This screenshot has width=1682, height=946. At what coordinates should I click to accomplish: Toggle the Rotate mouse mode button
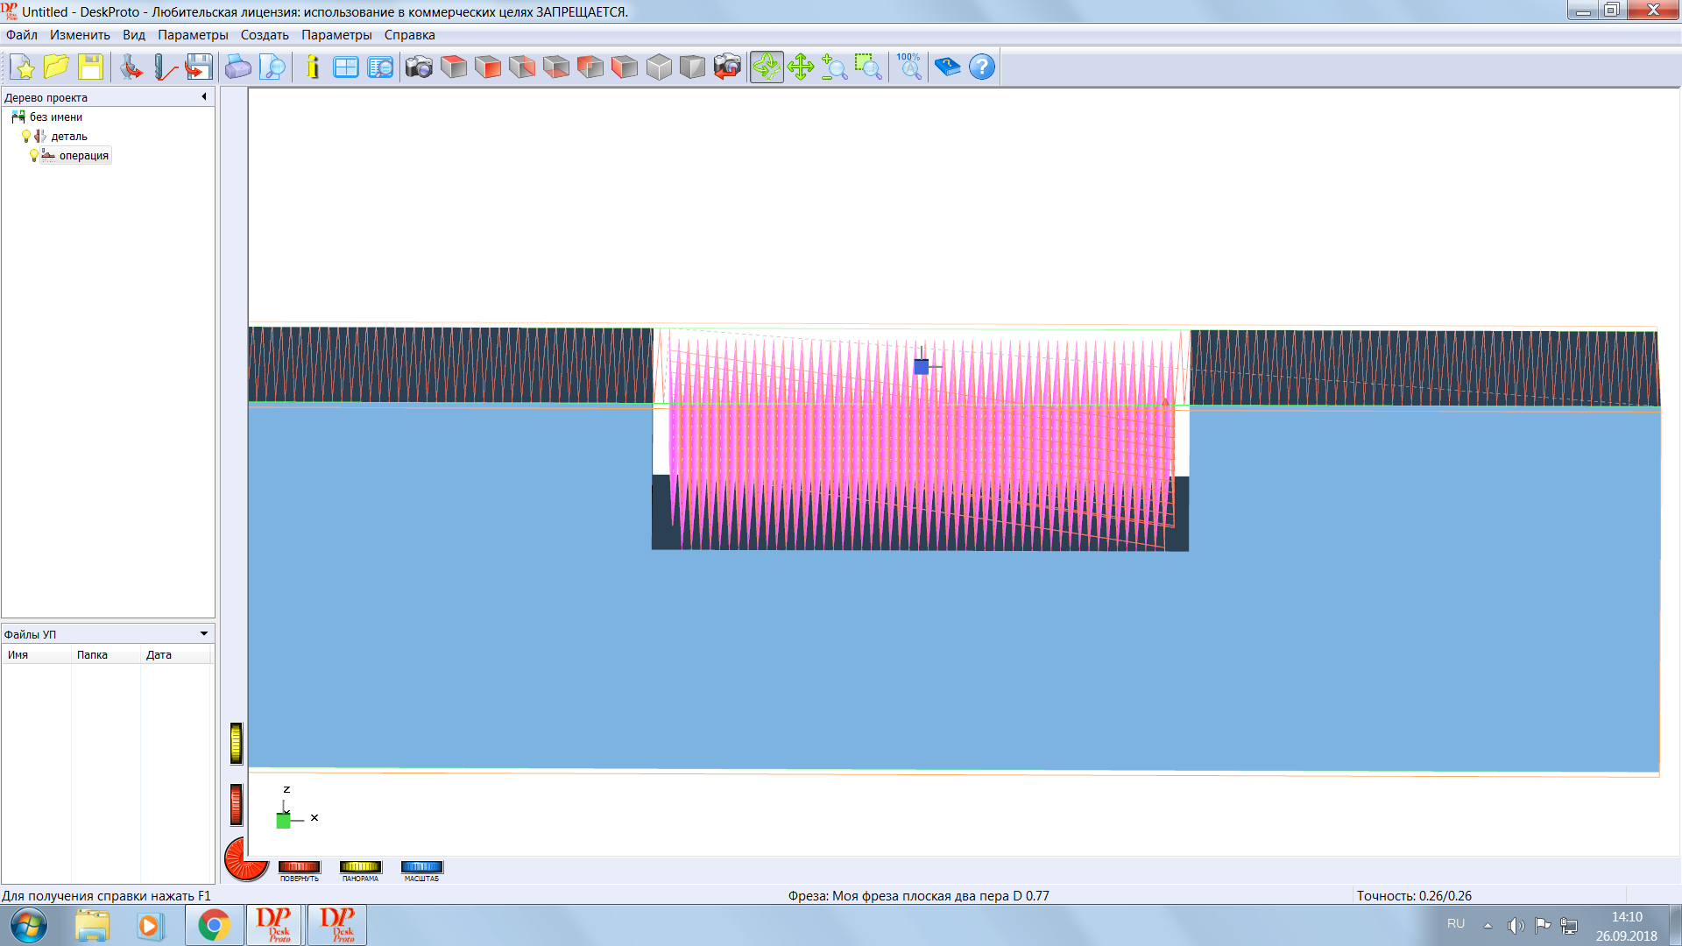[767, 67]
